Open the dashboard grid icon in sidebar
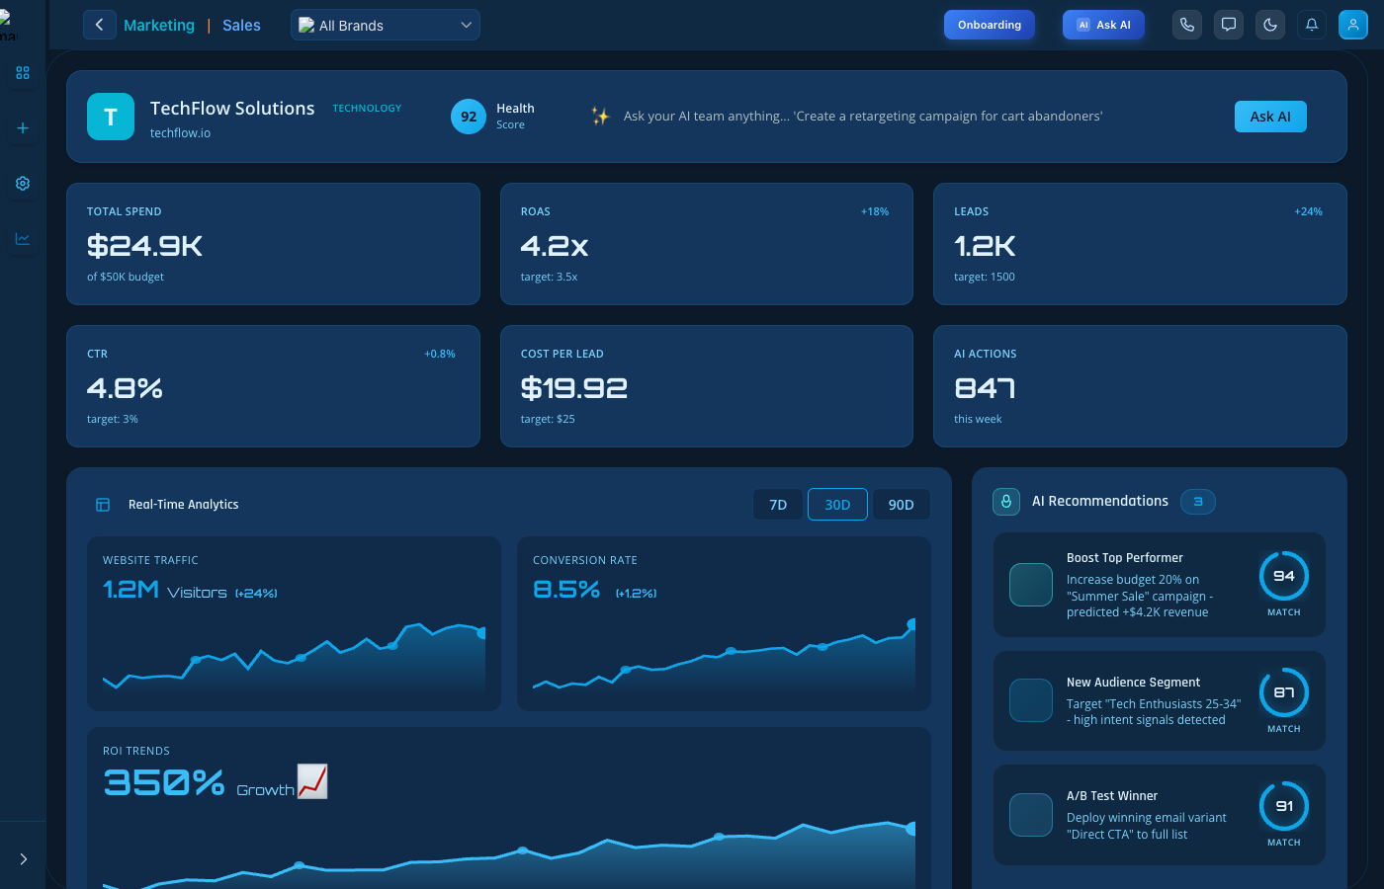This screenshot has width=1384, height=889. [23, 73]
